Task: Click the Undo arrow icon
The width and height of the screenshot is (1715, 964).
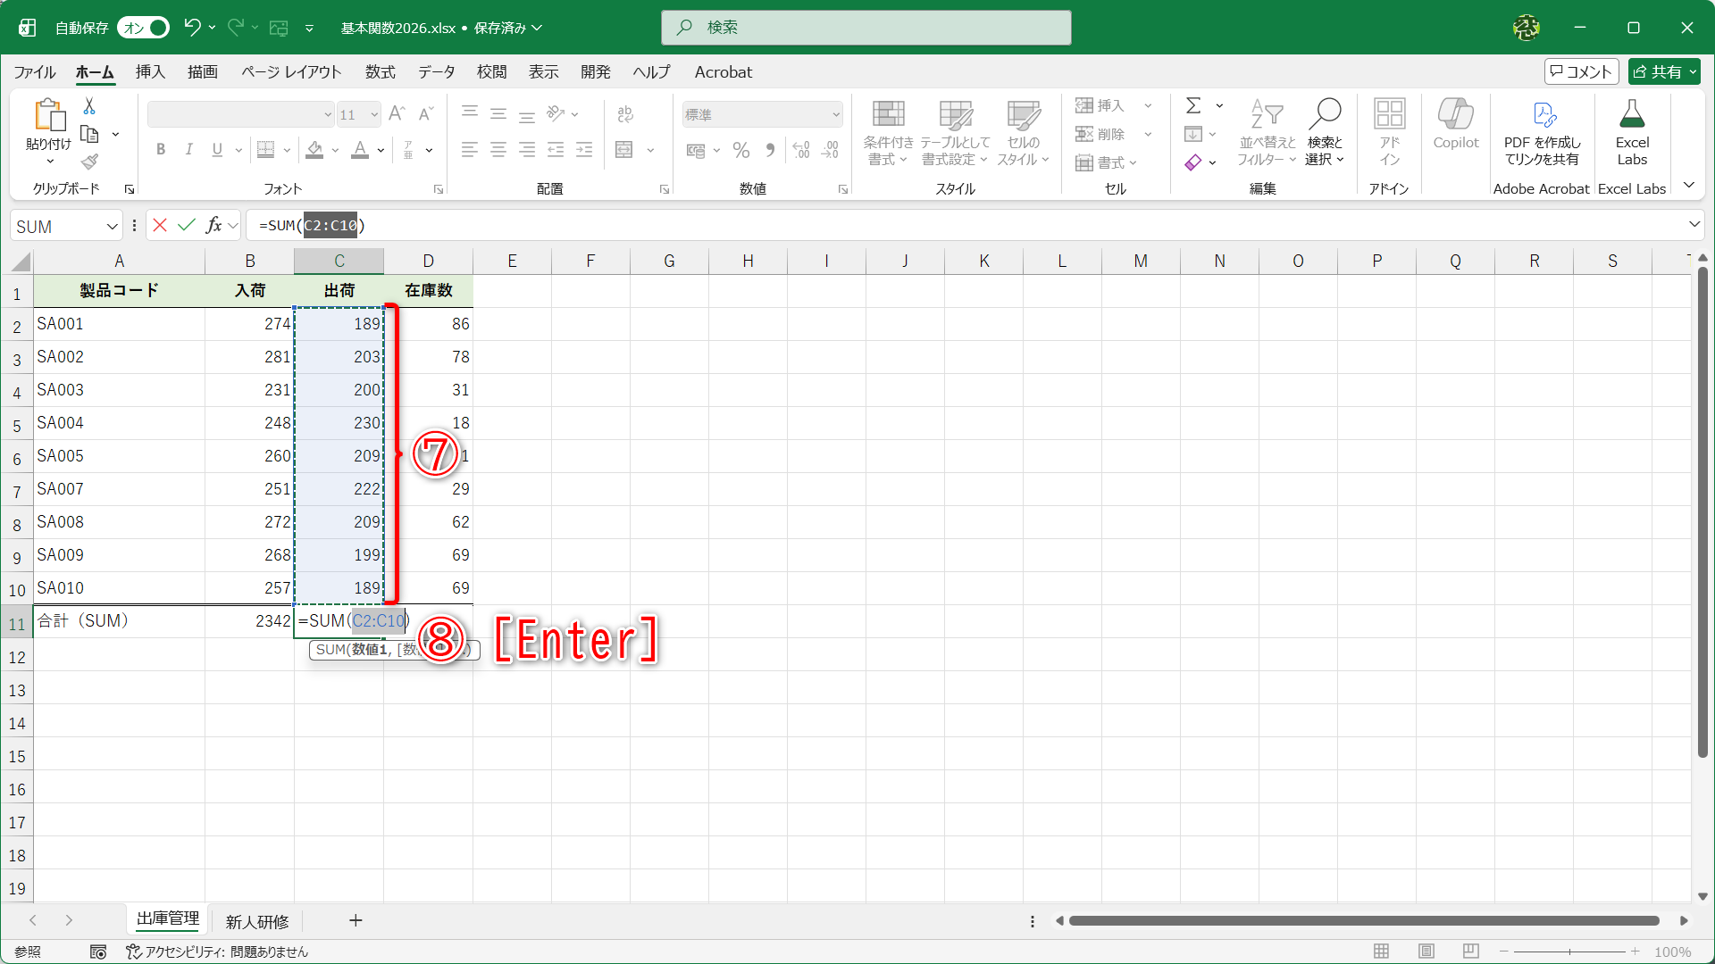Action: coord(191,28)
